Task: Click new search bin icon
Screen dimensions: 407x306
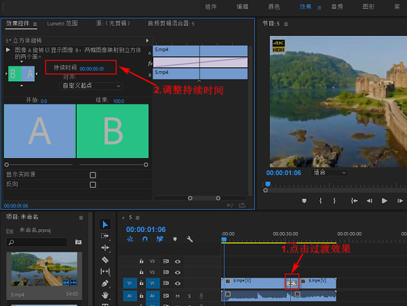Action: [78, 242]
